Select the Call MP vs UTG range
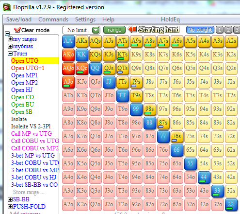This screenshot has width=240, height=214. (x=32, y=134)
